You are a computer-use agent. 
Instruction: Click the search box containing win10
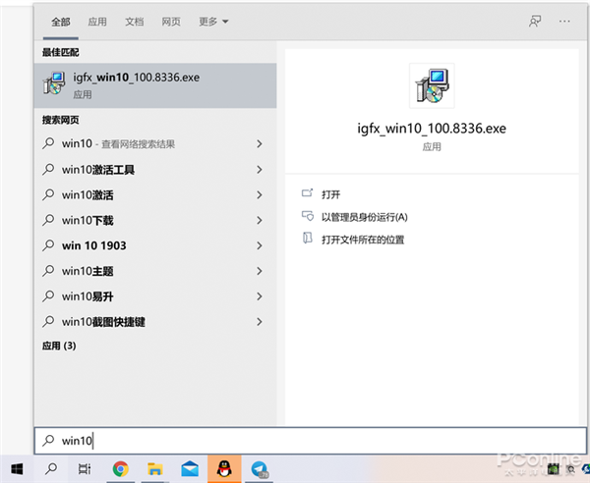(x=295, y=441)
